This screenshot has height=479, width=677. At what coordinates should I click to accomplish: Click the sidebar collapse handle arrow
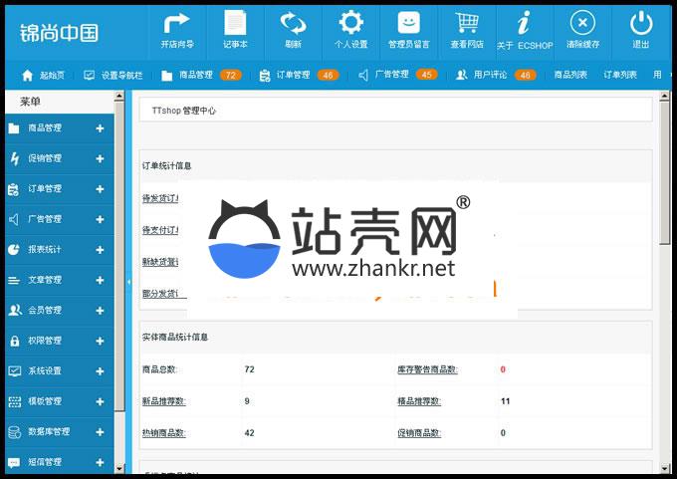128,282
